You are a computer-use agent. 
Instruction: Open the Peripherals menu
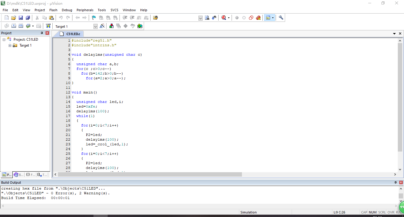point(85,10)
